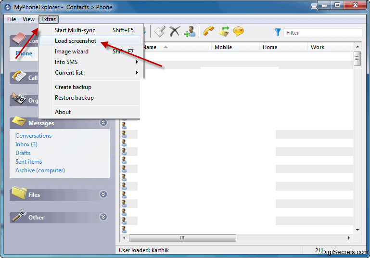370x258 pixels.
Task: Click vertical scrollbar down arrow
Action: pyautogui.click(x=357, y=230)
